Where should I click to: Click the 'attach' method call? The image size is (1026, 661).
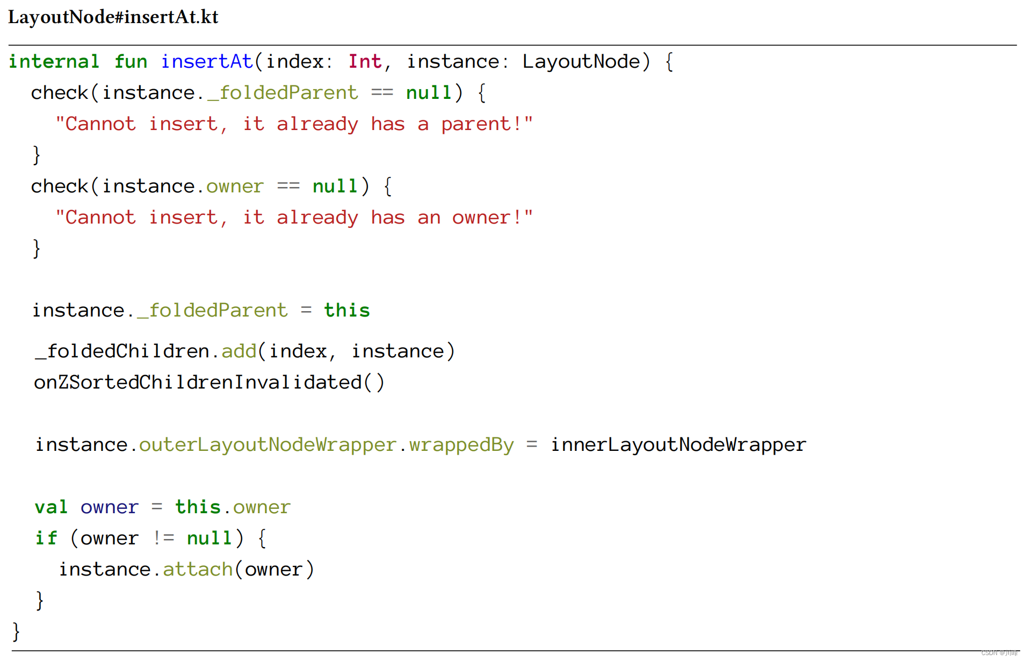coord(198,570)
